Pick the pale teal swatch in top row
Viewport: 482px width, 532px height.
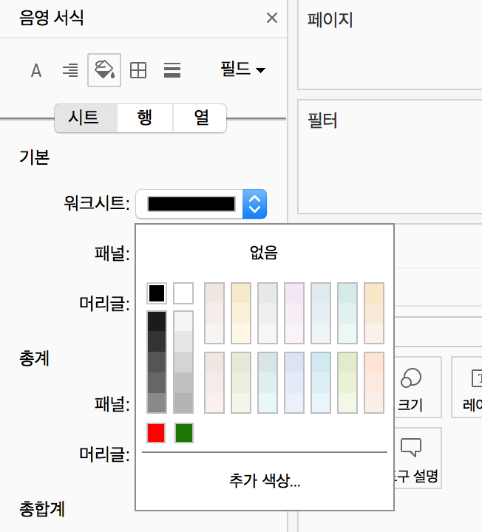[x=347, y=313]
